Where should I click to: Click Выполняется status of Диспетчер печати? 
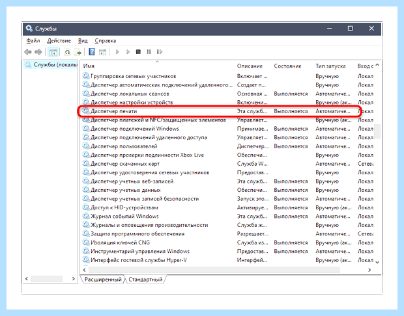coord(291,111)
